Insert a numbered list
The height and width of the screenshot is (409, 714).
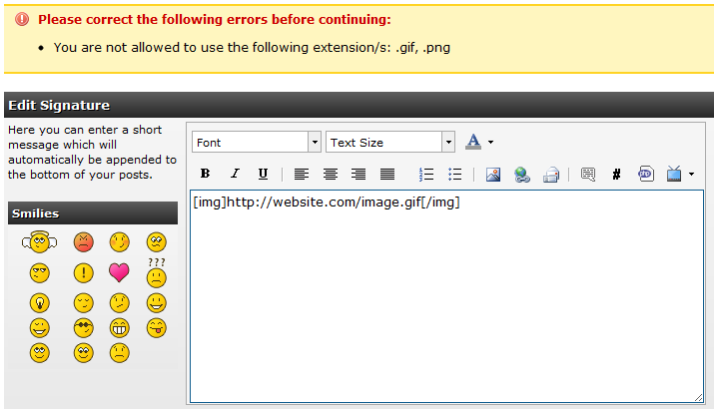426,174
